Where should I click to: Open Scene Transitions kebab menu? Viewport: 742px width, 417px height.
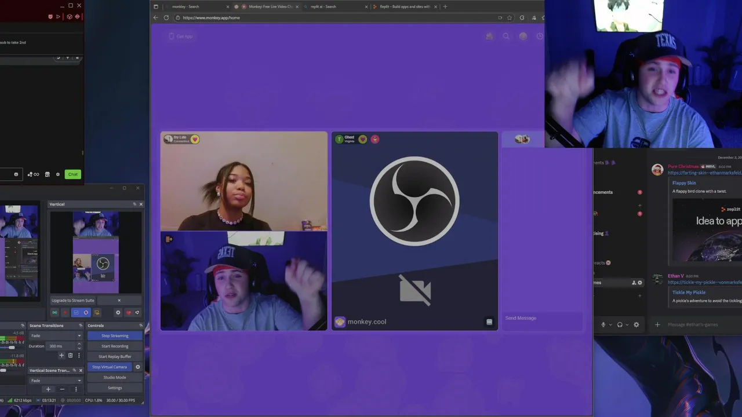pyautogui.click(x=79, y=355)
